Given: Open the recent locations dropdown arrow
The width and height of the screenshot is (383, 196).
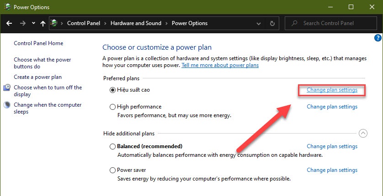Looking at the screenshot, I should 33,23.
